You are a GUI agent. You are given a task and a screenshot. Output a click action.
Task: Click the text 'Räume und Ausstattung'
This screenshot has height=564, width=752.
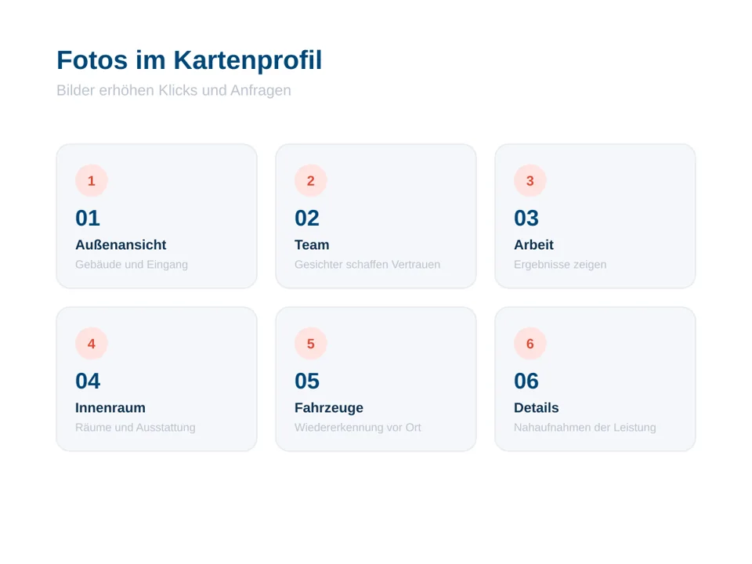click(x=136, y=428)
